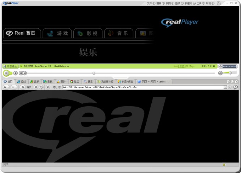Click the first small round icon right of the tab bar

click(x=228, y=82)
